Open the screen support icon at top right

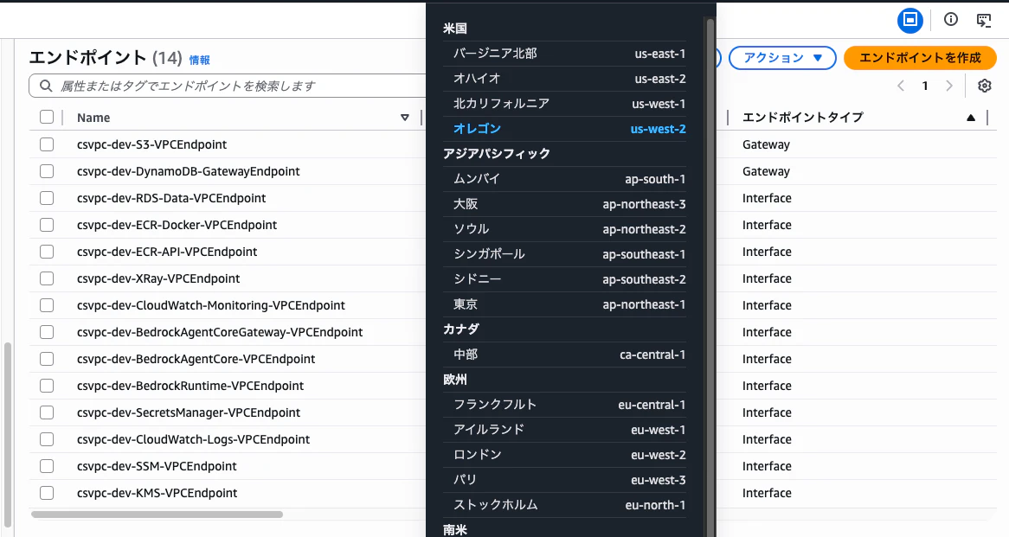coord(984,20)
